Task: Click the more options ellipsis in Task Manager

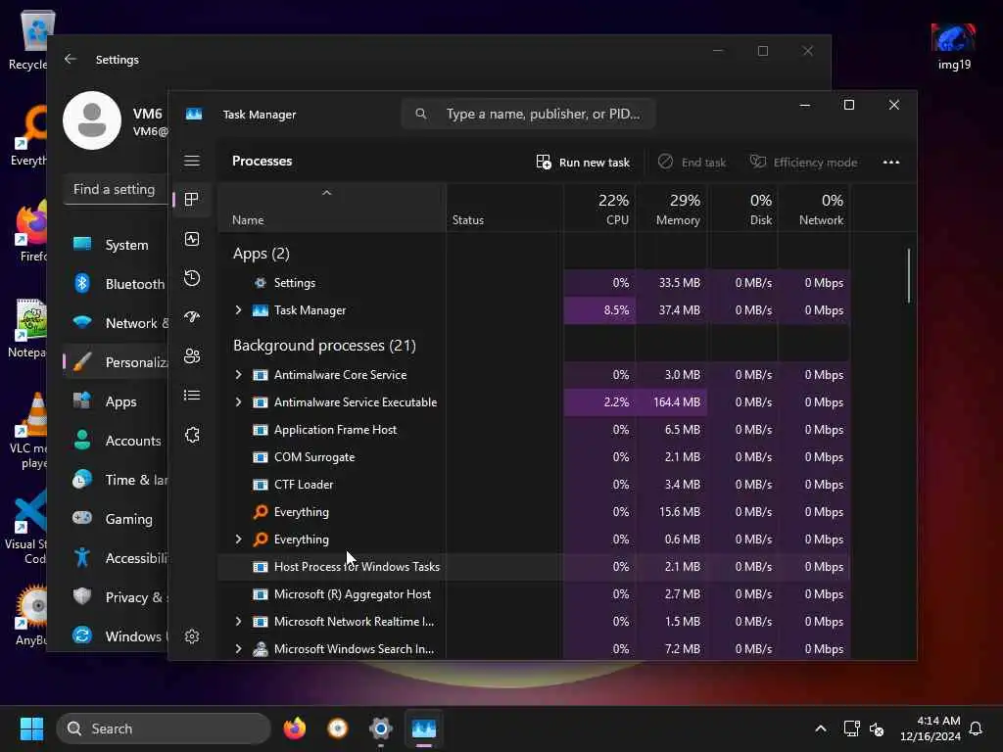Action: 891,163
